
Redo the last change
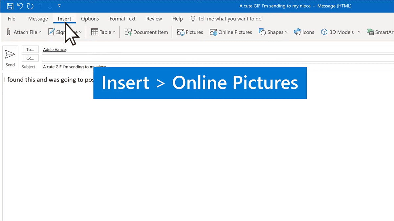[x=30, y=6]
